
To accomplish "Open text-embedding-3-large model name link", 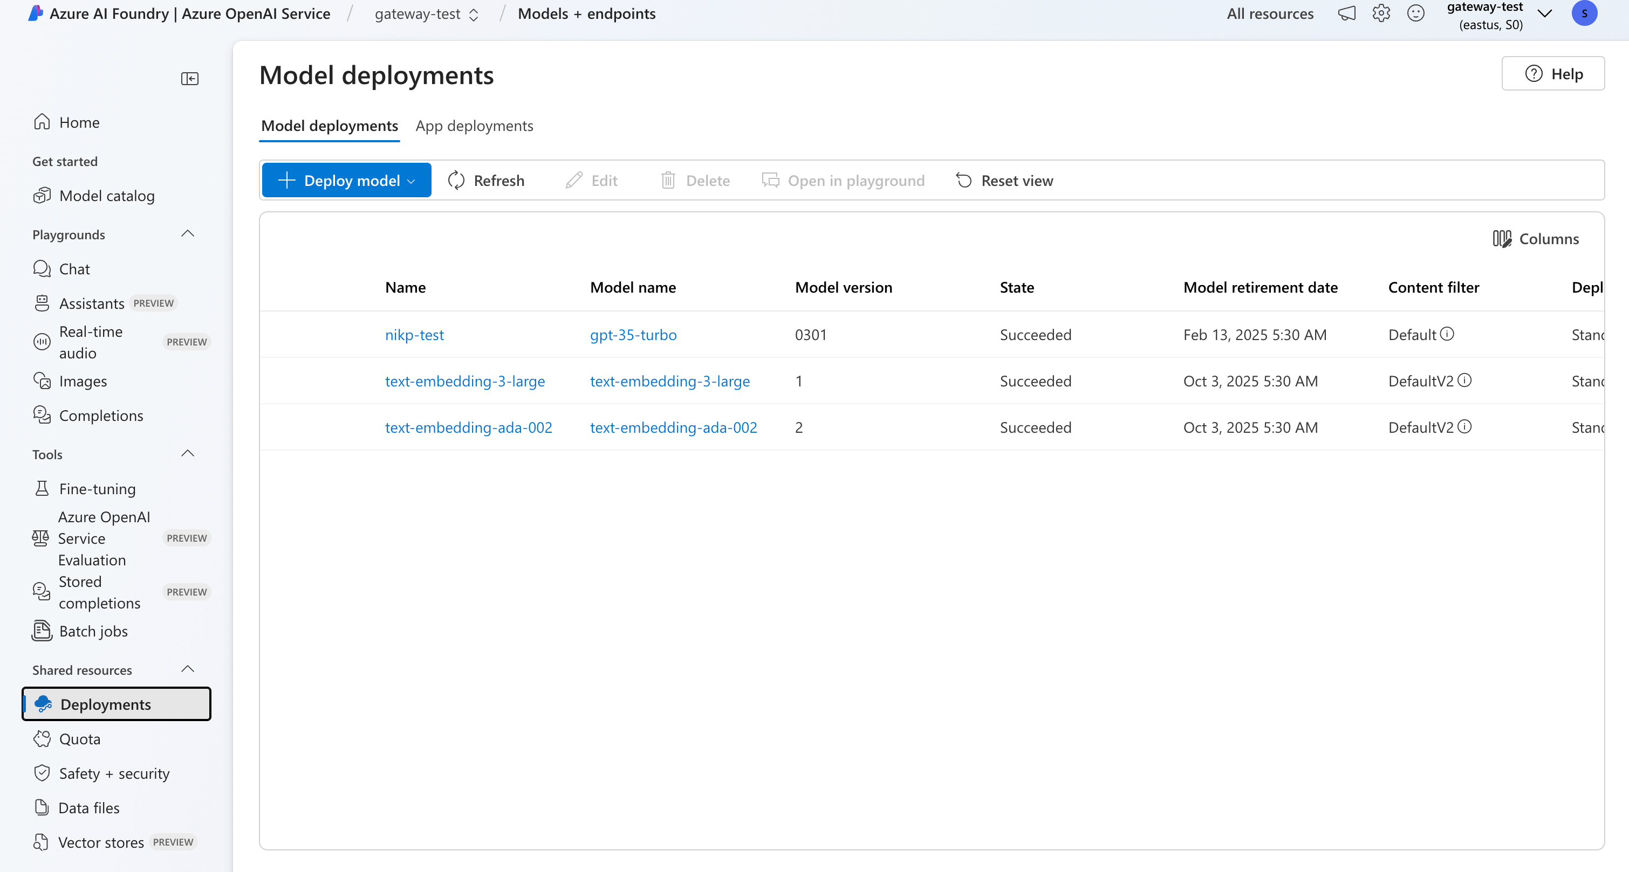I will (670, 381).
